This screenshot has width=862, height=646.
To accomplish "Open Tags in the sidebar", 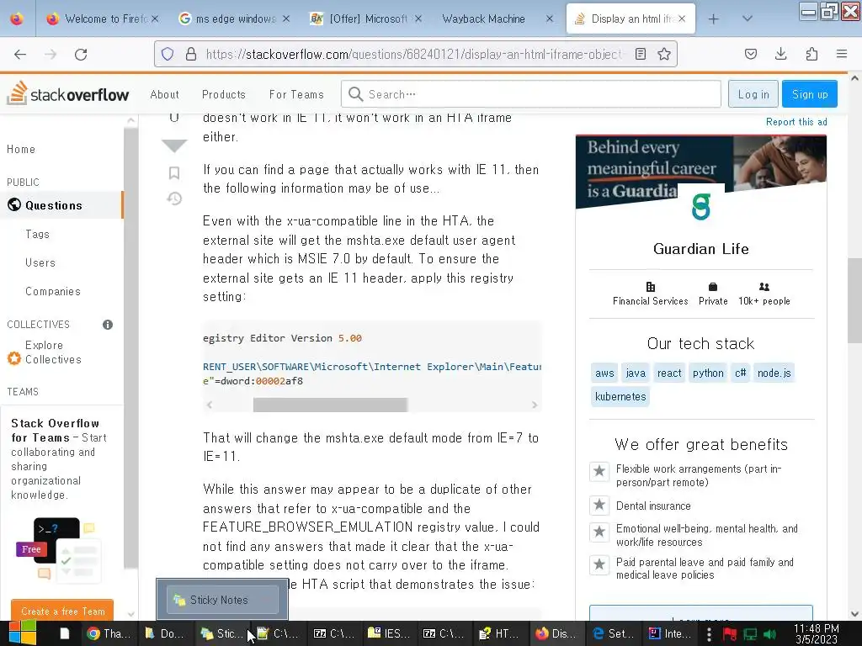I will point(37,234).
